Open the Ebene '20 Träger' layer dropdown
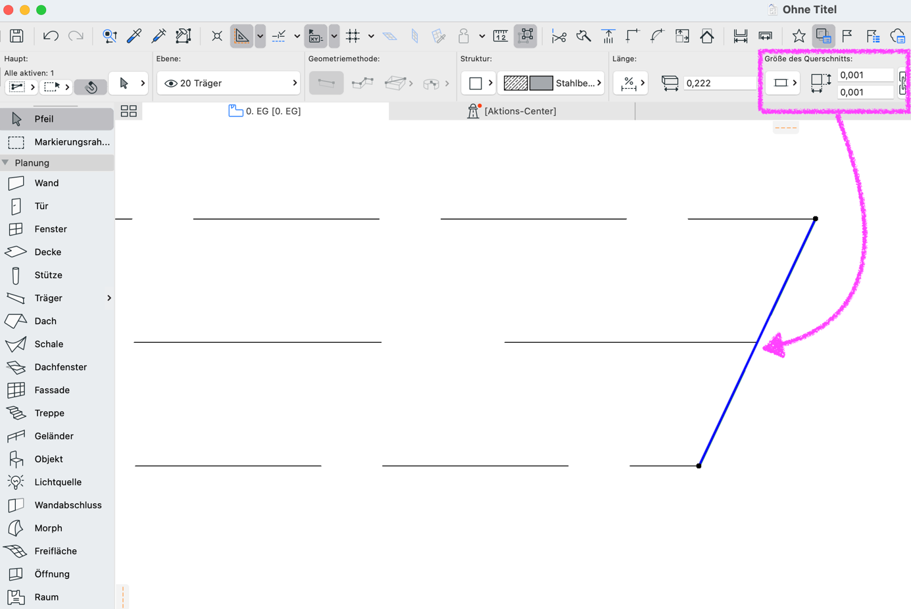This screenshot has height=609, width=911. click(229, 83)
